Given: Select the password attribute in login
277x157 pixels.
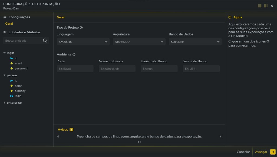Looking at the screenshot, I should pos(21,68).
